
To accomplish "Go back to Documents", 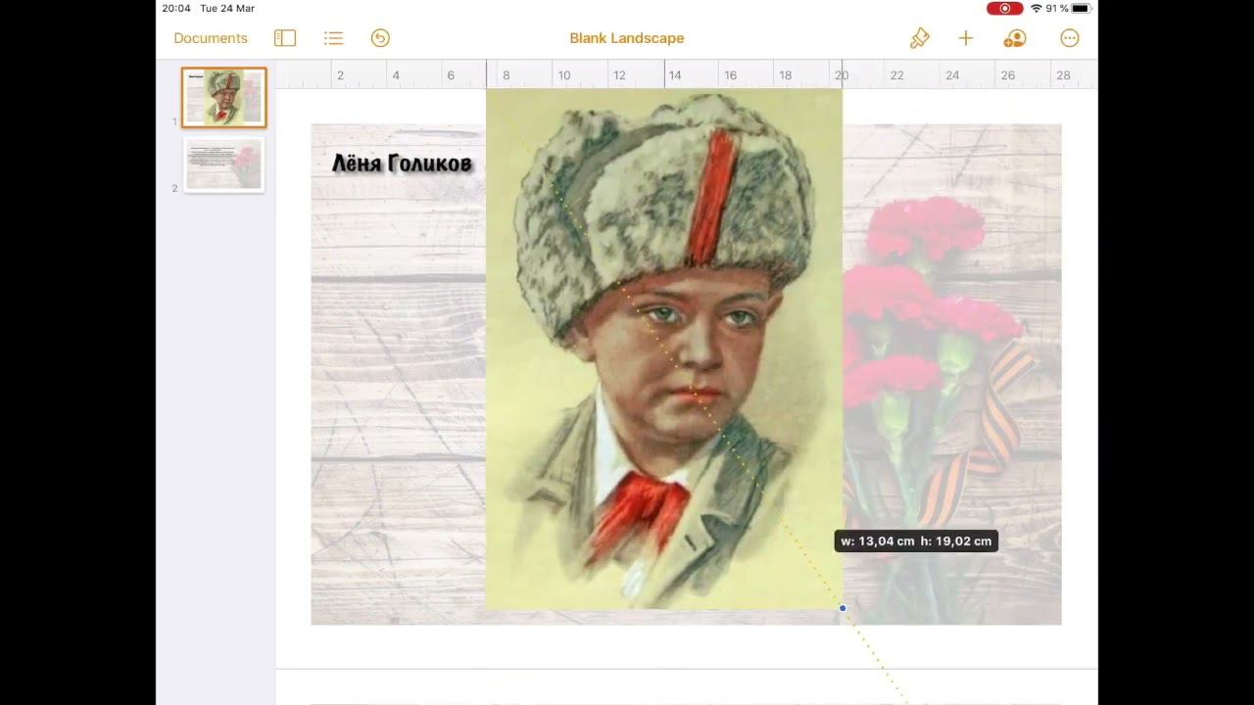I will pyautogui.click(x=211, y=38).
